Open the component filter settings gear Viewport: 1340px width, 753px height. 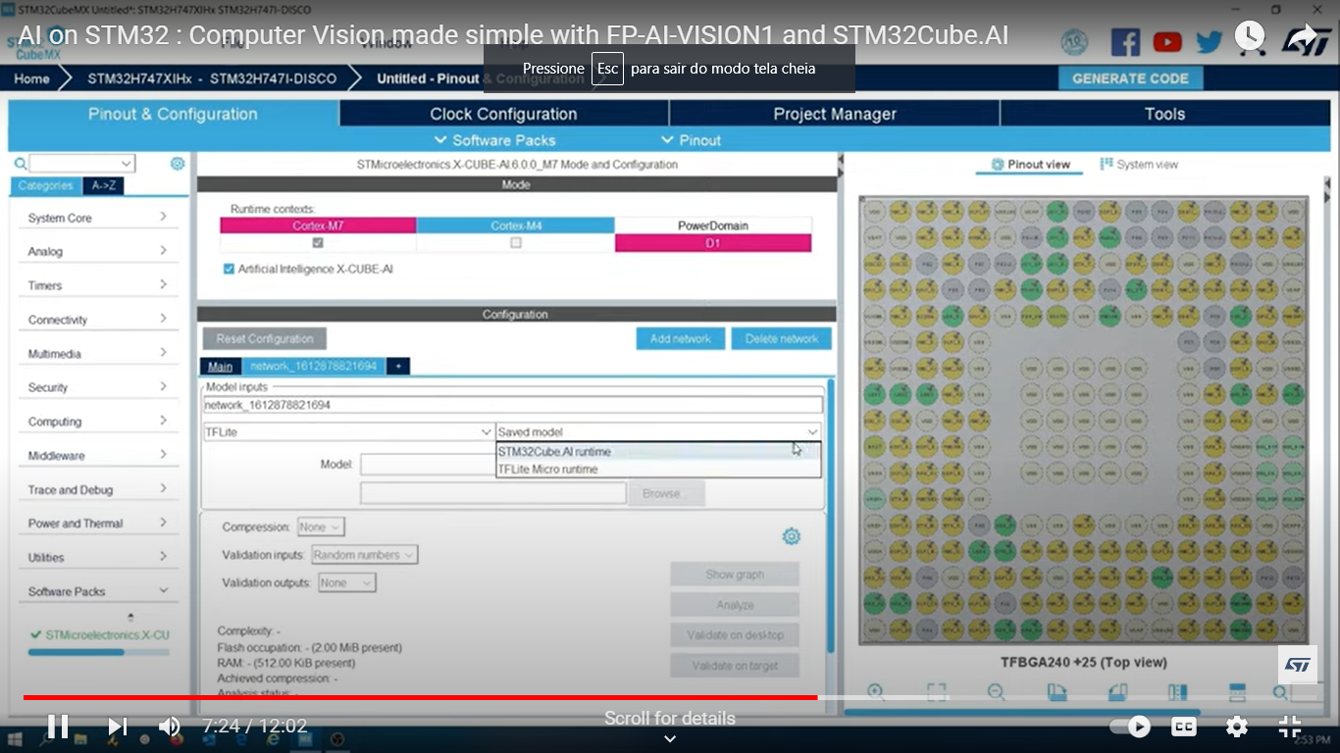coord(178,163)
